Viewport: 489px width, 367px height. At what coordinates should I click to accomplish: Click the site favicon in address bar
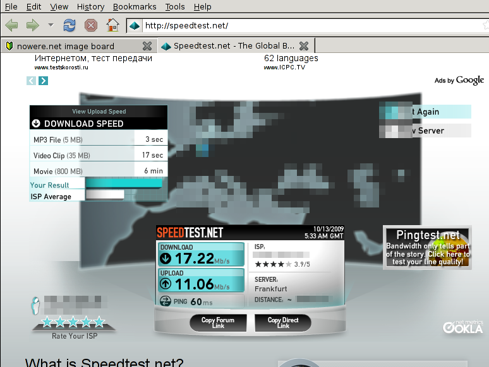pos(135,25)
